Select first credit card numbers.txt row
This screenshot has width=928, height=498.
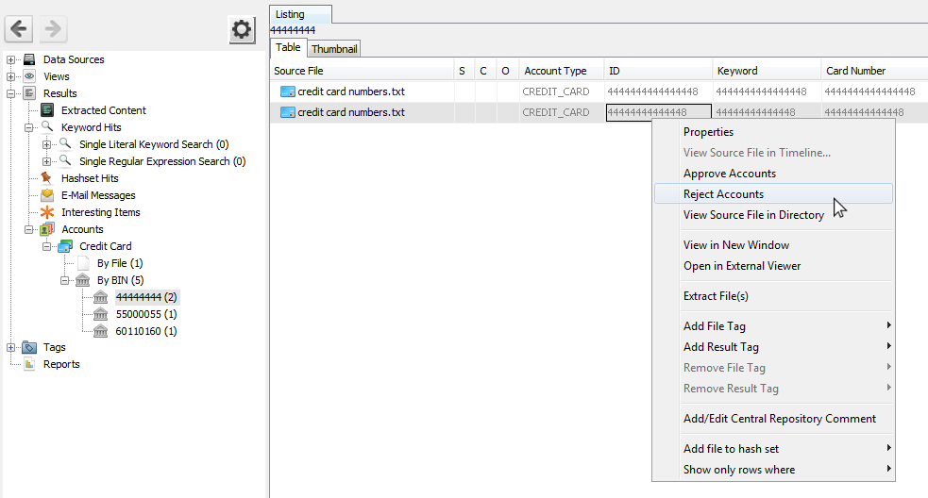point(350,91)
